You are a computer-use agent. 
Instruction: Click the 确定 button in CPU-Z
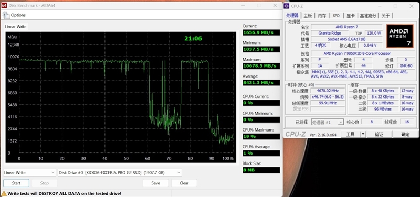[405, 134]
